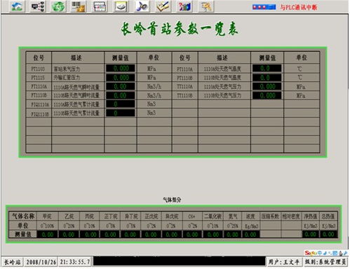Select the FT1110A instantaneous flow value
The image size is (350, 269).
coord(121,86)
